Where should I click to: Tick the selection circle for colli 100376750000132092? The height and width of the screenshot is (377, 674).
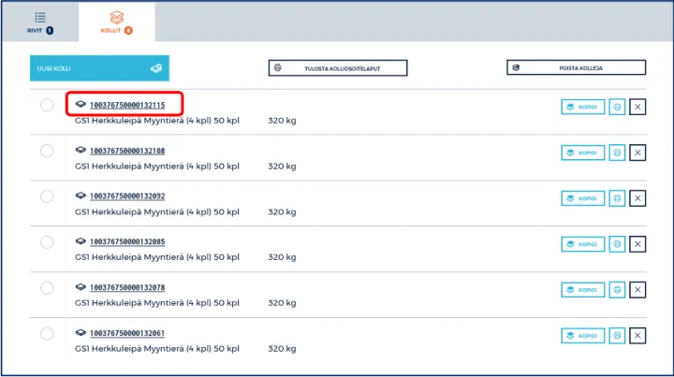click(47, 196)
